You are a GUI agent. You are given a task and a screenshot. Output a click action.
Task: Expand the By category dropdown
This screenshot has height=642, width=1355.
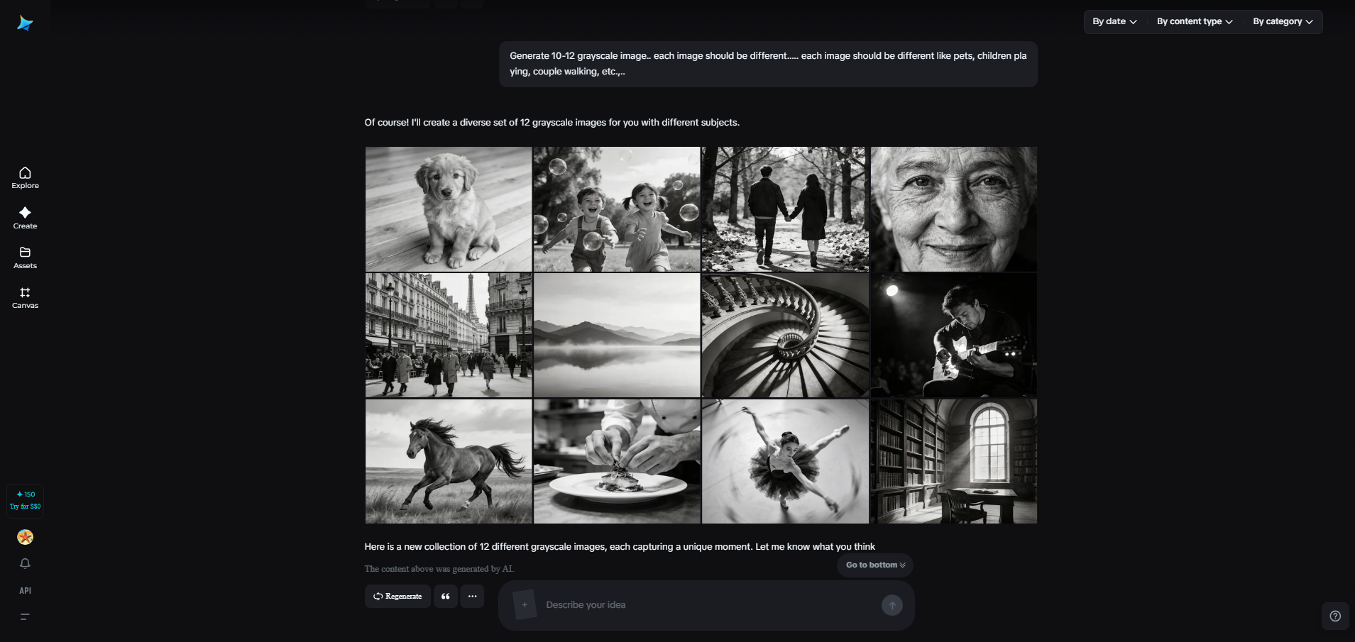[x=1283, y=21]
